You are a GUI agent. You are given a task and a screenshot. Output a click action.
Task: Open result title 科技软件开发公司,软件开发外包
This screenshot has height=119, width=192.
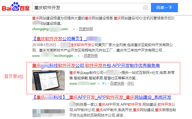click(96, 66)
